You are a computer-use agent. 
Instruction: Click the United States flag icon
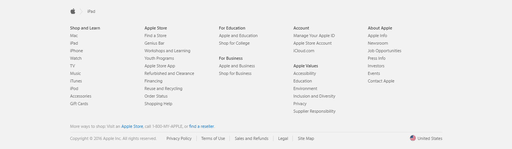[x=413, y=138]
